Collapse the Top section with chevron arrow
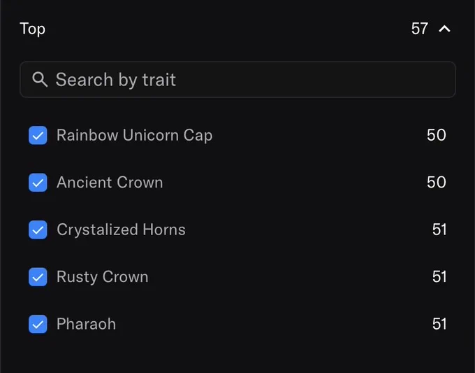 pos(444,29)
